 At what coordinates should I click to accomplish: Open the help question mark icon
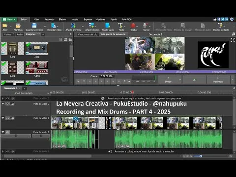(x=232, y=19)
